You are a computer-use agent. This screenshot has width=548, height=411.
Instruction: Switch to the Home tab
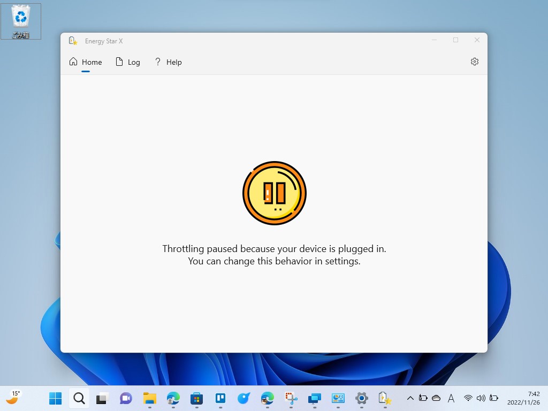pos(86,62)
